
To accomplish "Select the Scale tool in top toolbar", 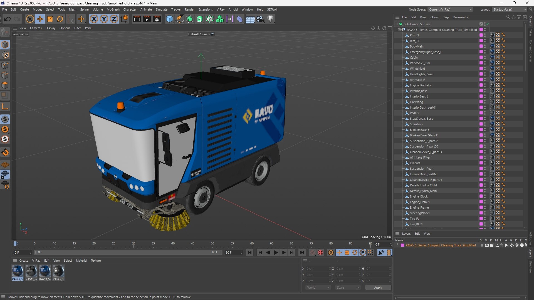I will 50,19.
